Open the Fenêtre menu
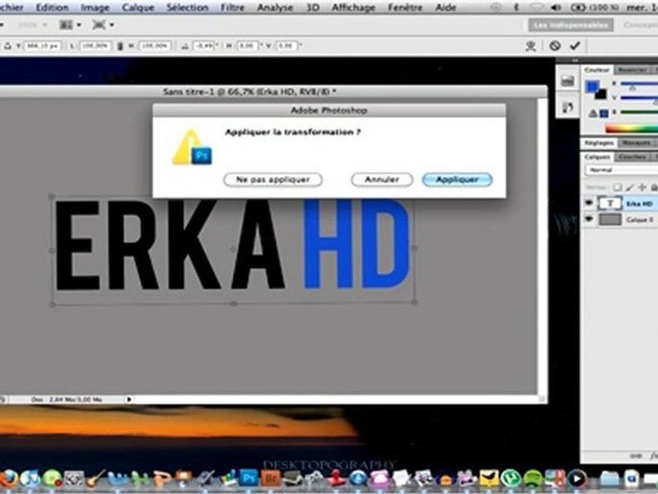This screenshot has height=494, width=658. coord(405,8)
